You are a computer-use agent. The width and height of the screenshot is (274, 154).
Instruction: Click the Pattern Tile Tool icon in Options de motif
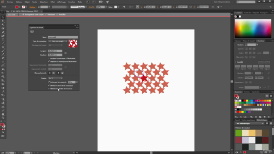coord(32,32)
